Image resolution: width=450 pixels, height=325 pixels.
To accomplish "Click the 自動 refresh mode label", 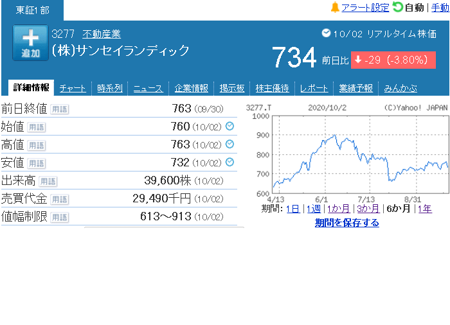I will (x=414, y=8).
